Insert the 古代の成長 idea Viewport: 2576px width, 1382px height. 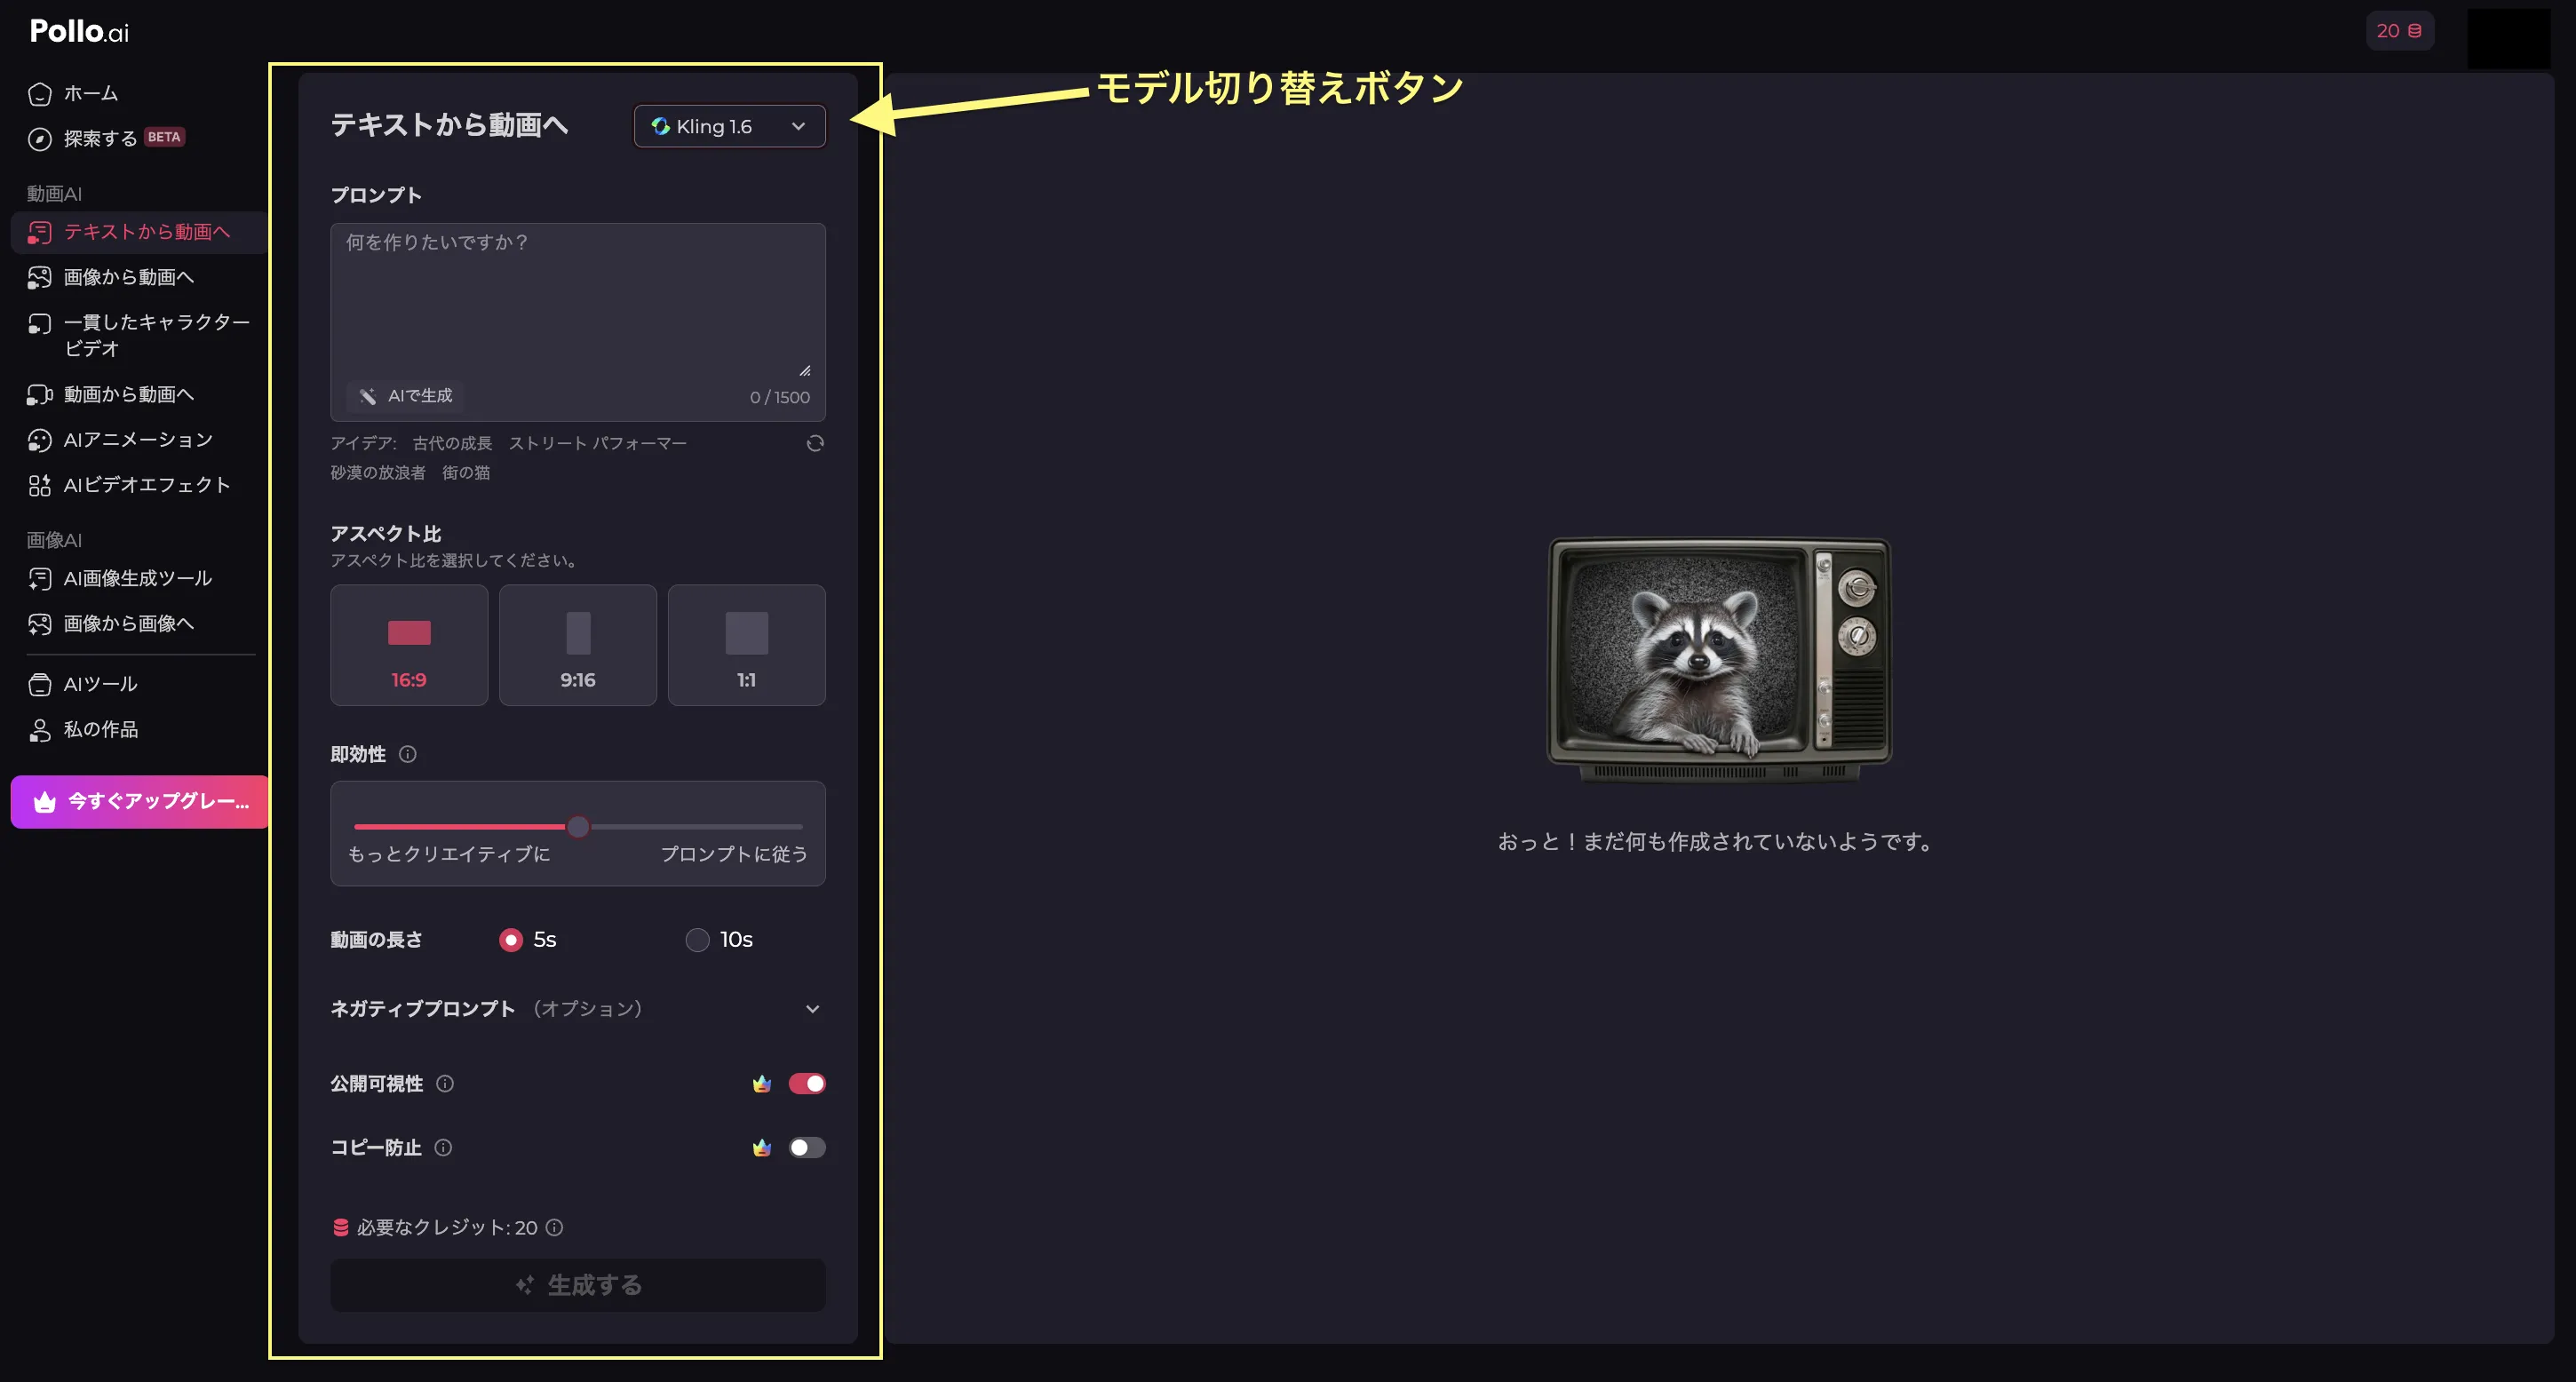[x=452, y=443]
